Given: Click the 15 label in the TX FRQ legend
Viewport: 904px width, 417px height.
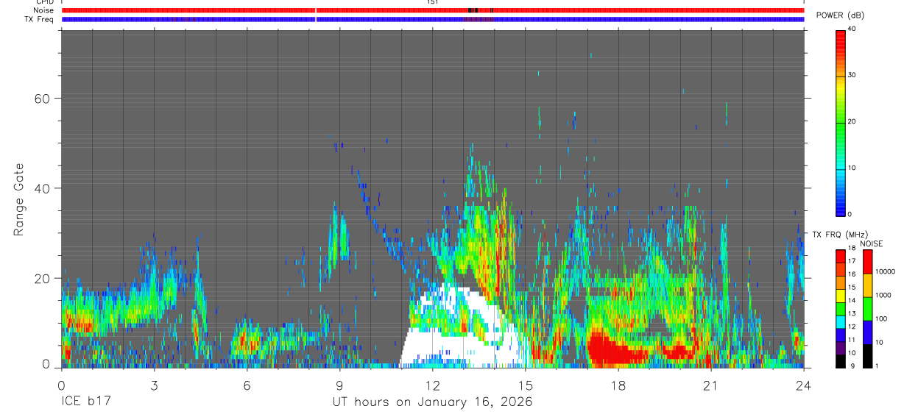Looking at the screenshot, I should click(x=852, y=288).
